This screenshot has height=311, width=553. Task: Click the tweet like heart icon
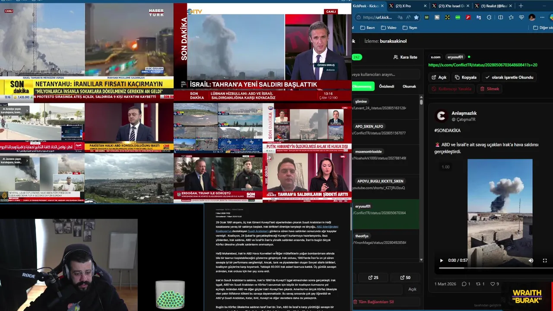click(492, 284)
